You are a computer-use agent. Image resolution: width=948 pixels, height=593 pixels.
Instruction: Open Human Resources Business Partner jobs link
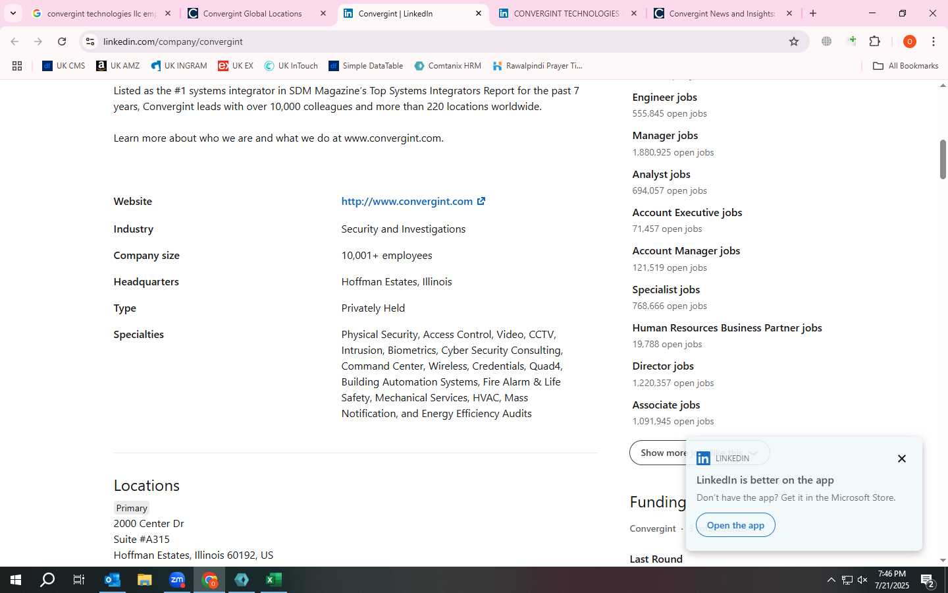[727, 327]
